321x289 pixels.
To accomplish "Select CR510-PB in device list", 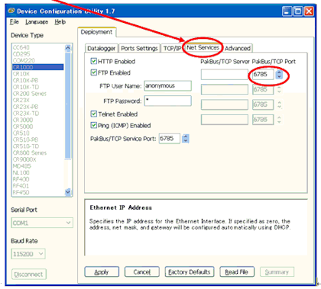I will tap(25, 140).
